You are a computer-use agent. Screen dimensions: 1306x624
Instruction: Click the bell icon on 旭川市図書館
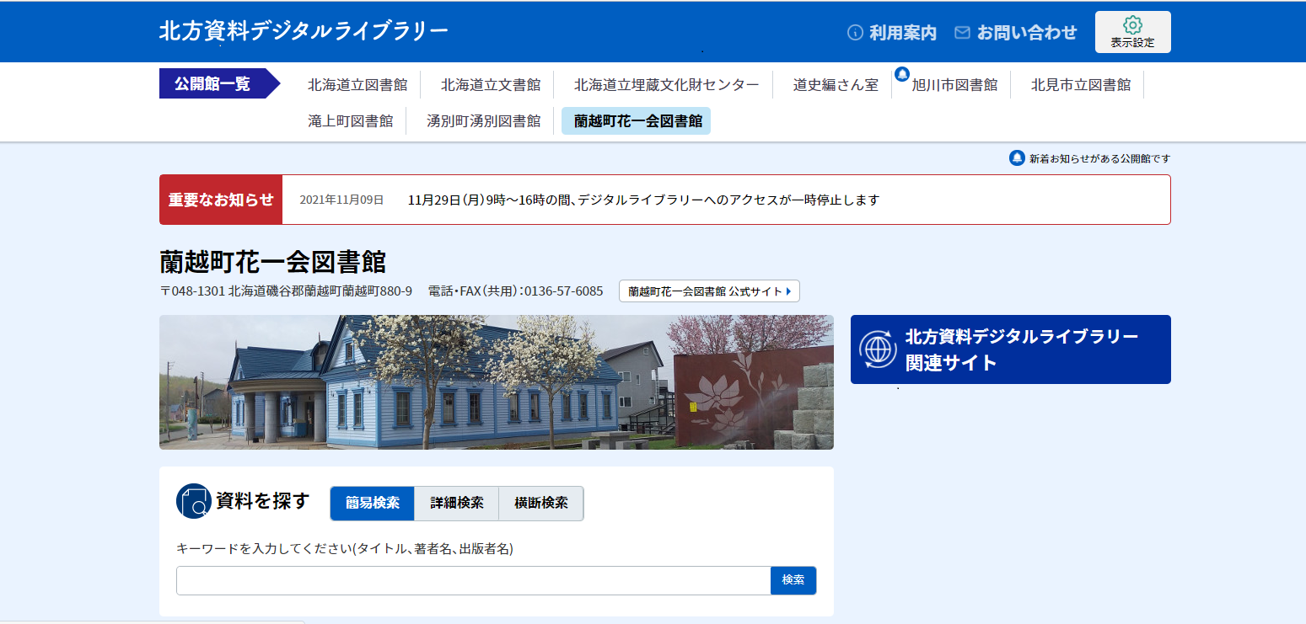click(x=902, y=74)
